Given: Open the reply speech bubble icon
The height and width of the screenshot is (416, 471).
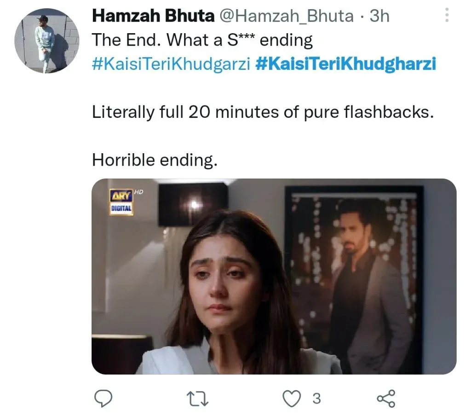Looking at the screenshot, I should coord(103,398).
